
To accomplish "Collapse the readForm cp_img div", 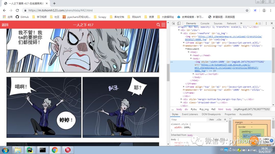I will coord(181,33).
